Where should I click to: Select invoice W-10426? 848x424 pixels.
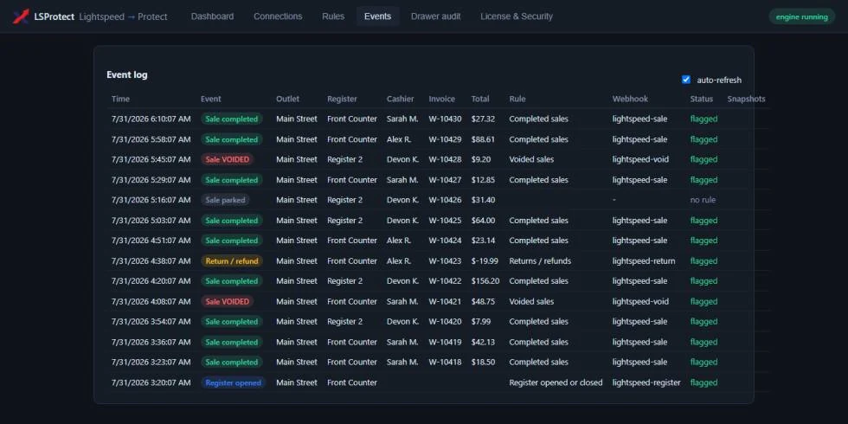click(445, 200)
